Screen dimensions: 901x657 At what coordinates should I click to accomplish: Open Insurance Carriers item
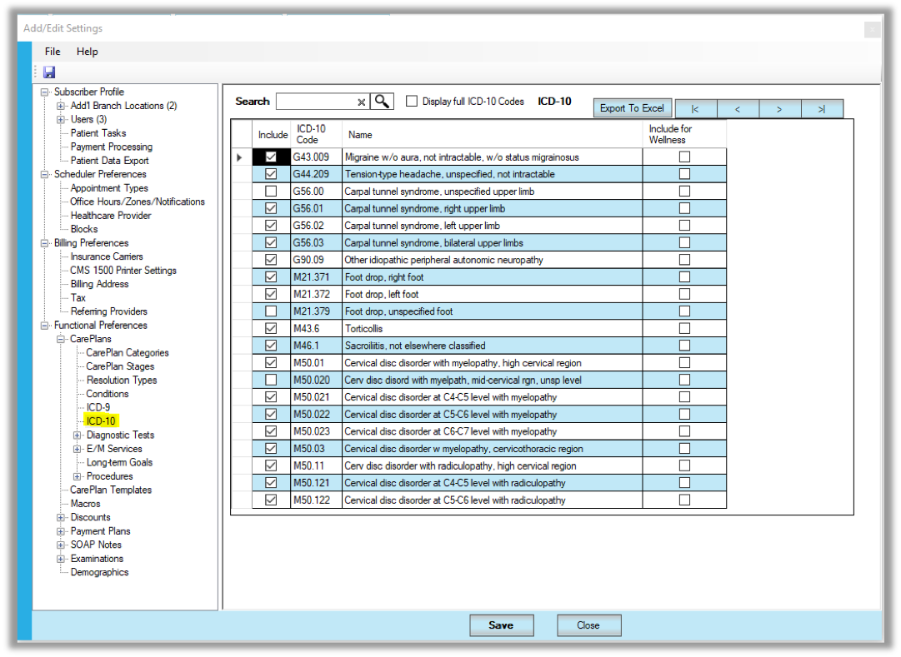pos(107,256)
